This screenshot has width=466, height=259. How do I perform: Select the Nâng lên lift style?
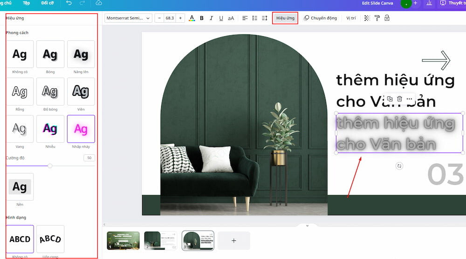[81, 54]
